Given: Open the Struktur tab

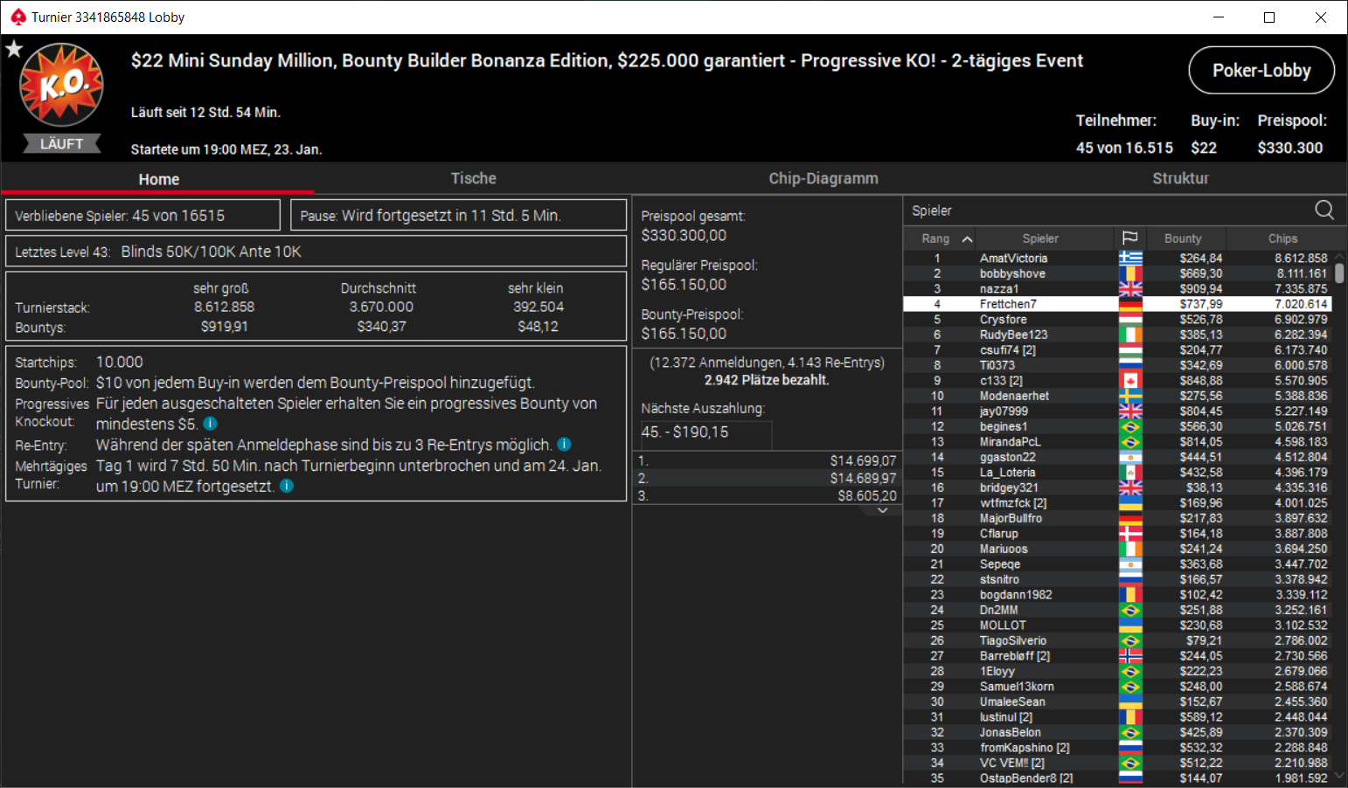Looking at the screenshot, I should pos(1180,178).
